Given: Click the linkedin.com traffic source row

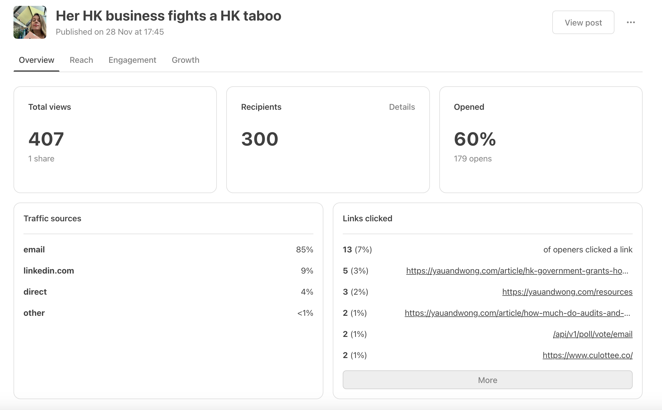Looking at the screenshot, I should tap(168, 271).
